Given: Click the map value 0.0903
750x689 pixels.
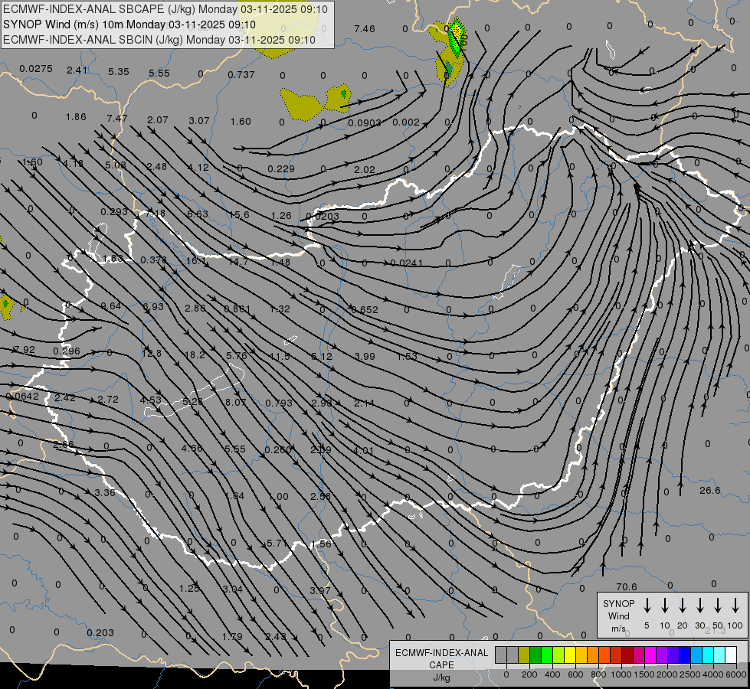Looking at the screenshot, I should [365, 123].
